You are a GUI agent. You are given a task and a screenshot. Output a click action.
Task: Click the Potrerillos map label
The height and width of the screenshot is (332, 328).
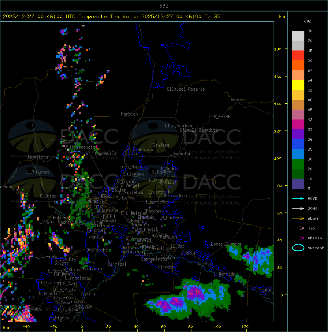tap(66, 217)
